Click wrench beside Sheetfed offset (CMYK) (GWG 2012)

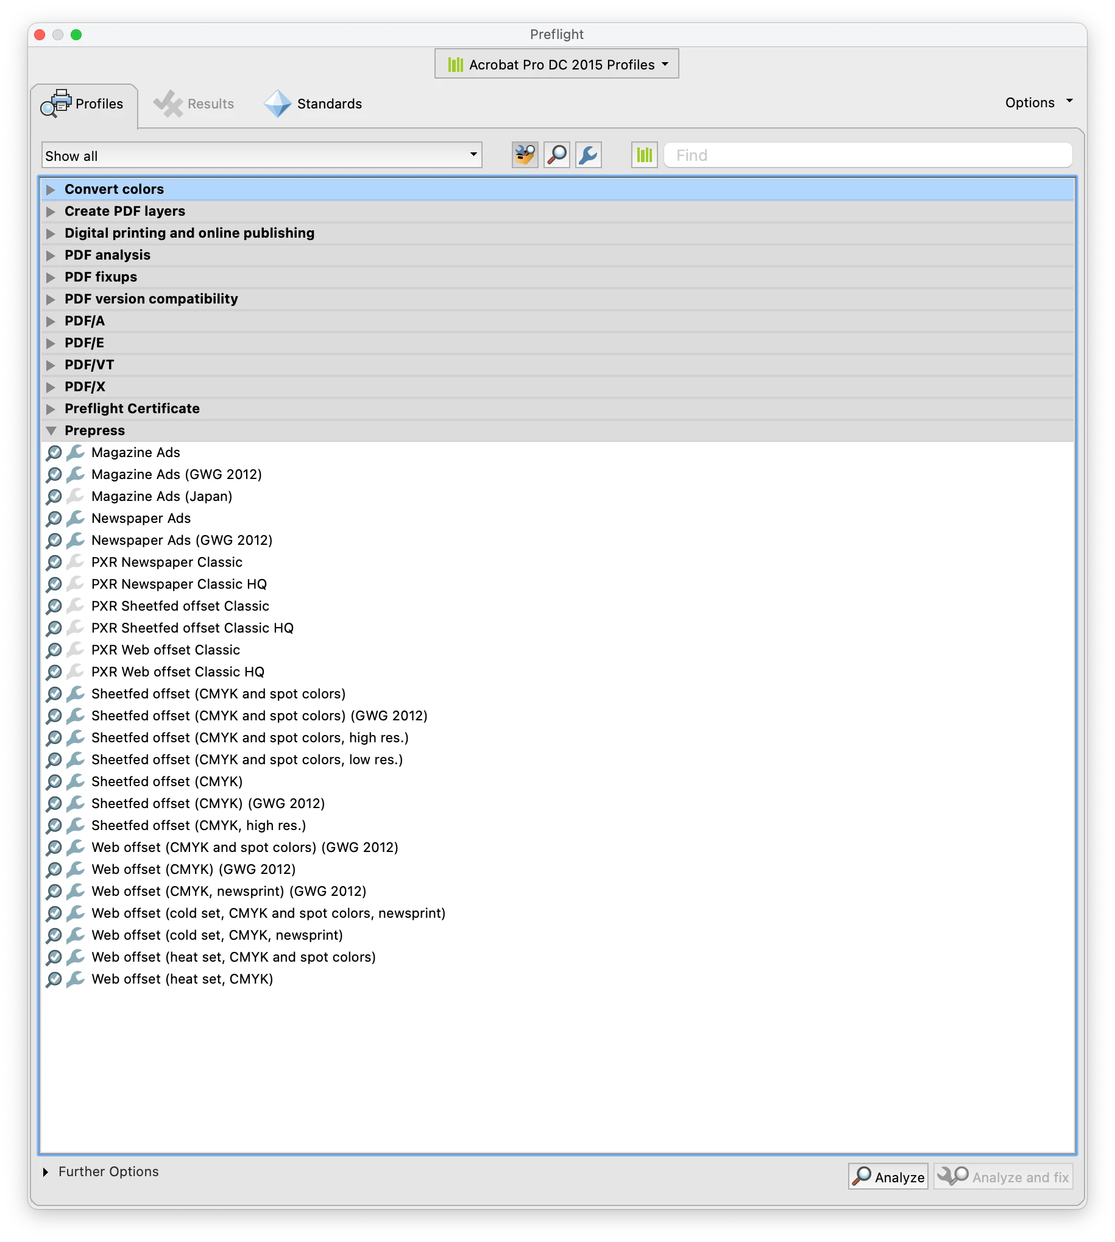click(76, 804)
